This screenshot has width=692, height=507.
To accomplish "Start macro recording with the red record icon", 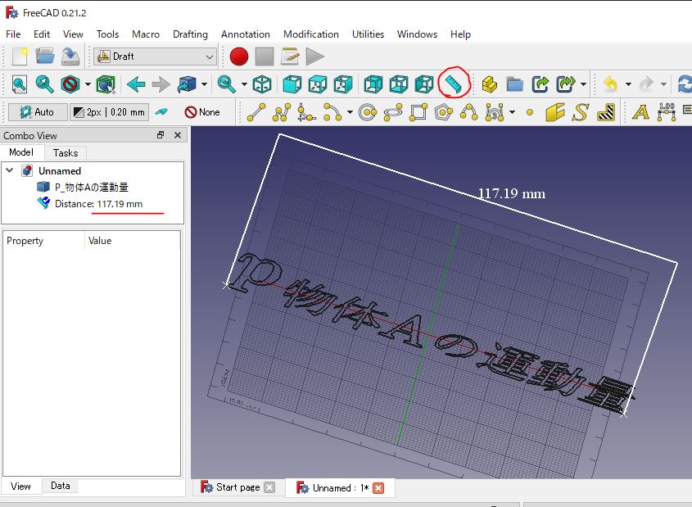I will click(237, 56).
